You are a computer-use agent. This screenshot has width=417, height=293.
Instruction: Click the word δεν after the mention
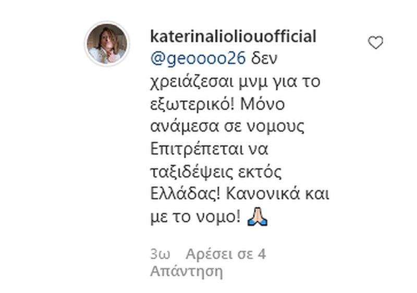(264, 58)
